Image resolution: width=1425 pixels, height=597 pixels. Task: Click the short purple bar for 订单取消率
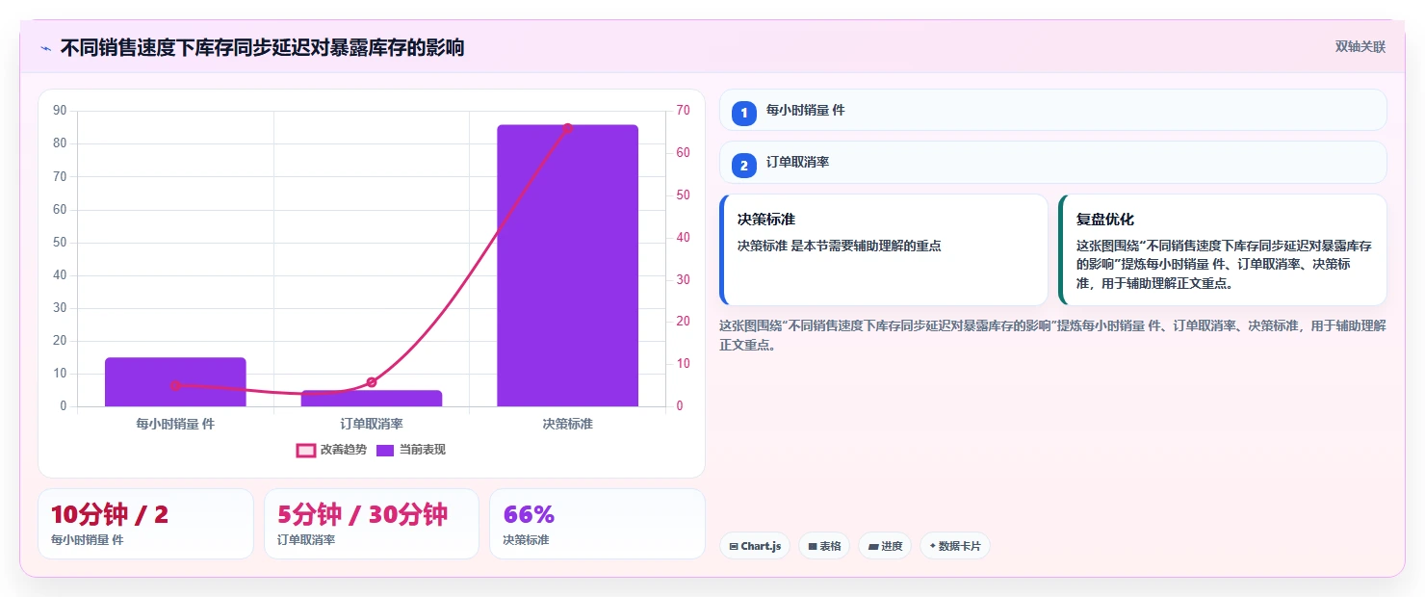pos(372,399)
